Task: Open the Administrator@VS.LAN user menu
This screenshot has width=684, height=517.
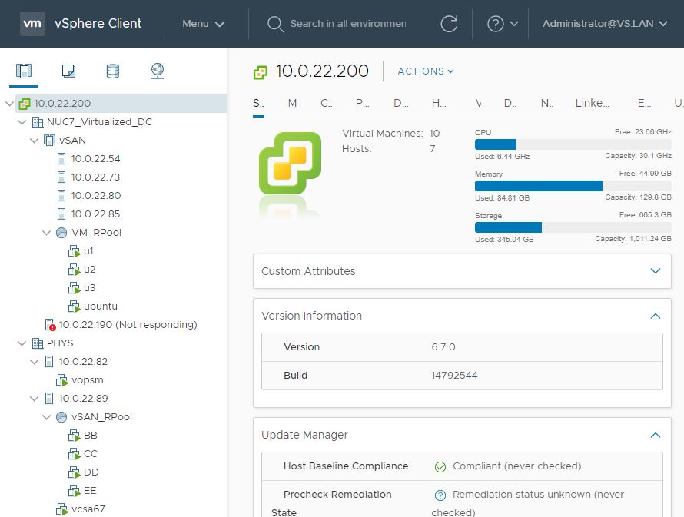Action: click(605, 24)
